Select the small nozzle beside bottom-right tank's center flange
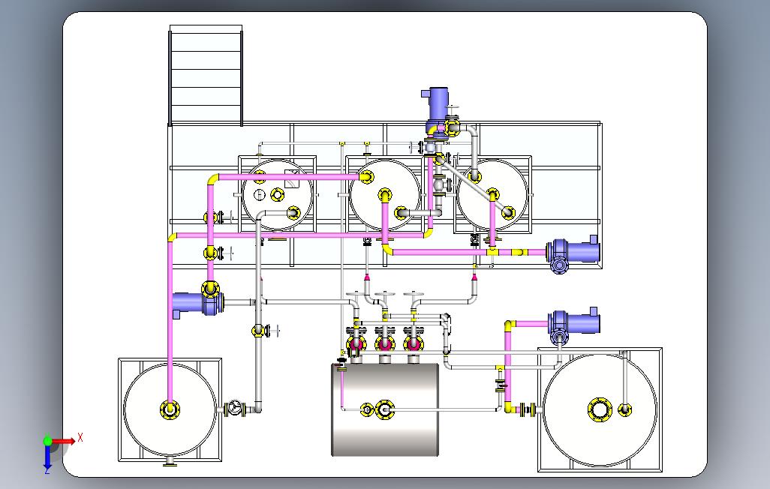Image resolution: width=770 pixels, height=489 pixels. point(624,409)
